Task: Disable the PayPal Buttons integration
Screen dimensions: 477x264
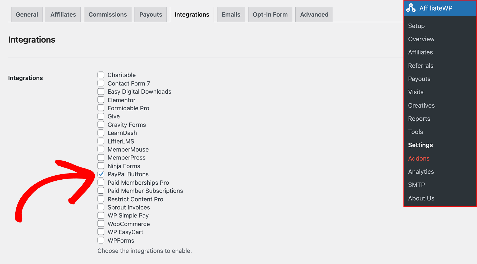Action: 101,174
